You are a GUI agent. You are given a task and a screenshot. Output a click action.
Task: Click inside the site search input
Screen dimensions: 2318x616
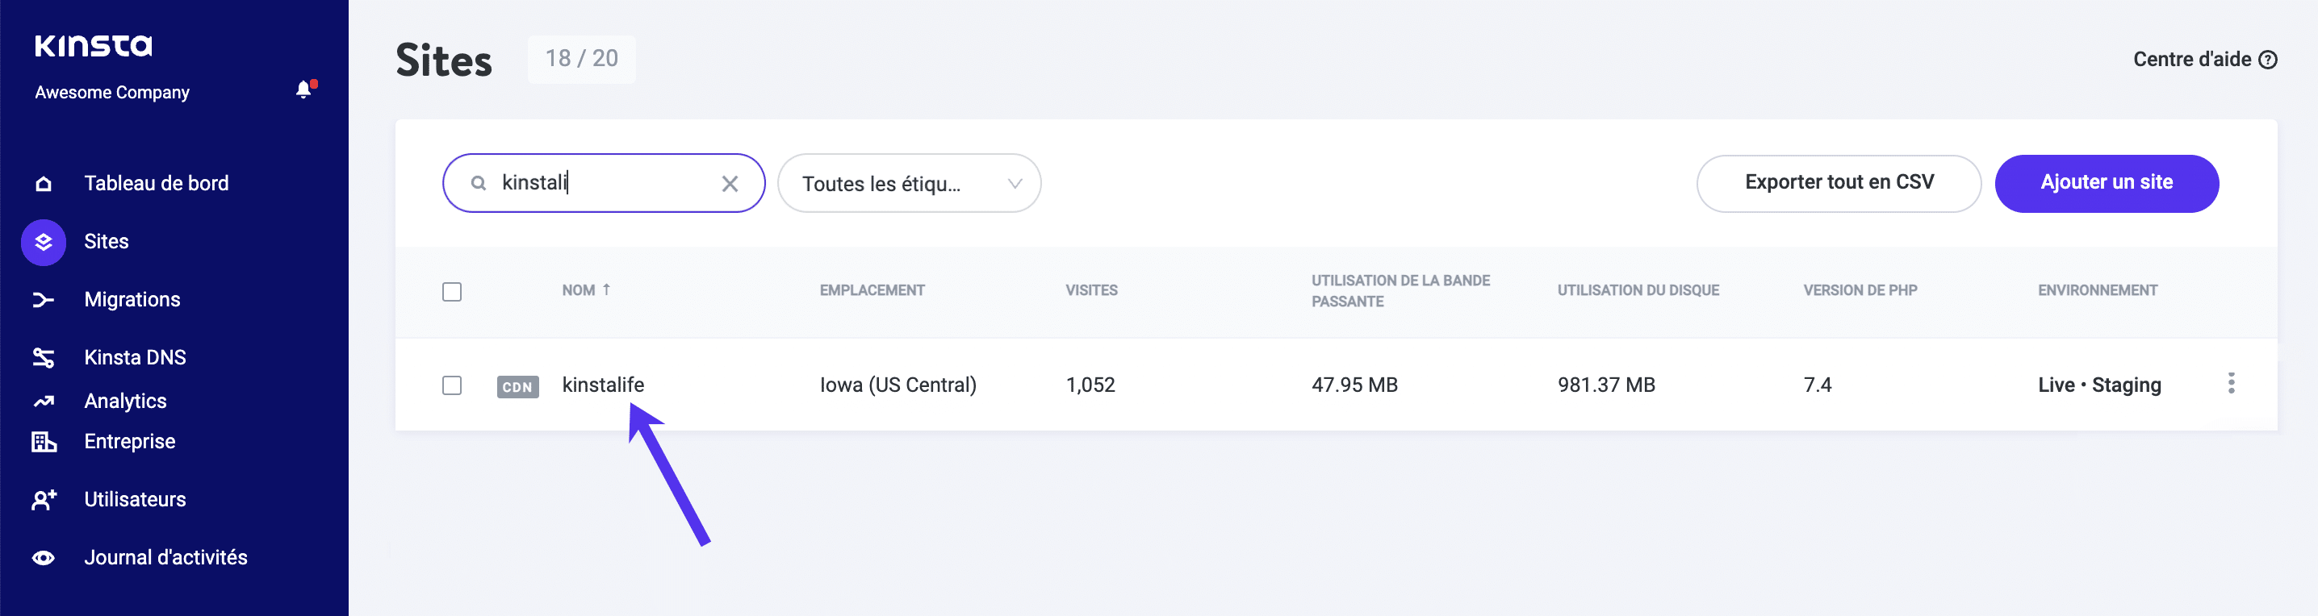(x=603, y=182)
